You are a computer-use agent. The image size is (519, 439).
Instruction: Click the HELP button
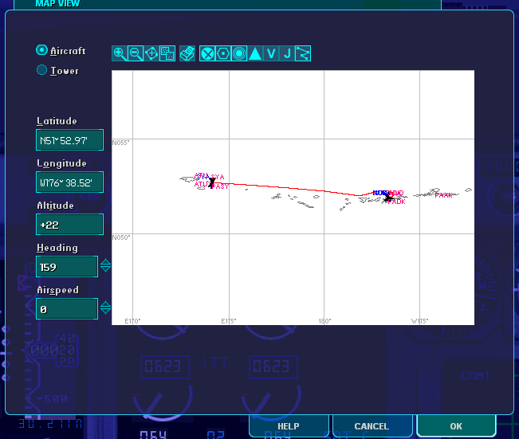point(289,426)
